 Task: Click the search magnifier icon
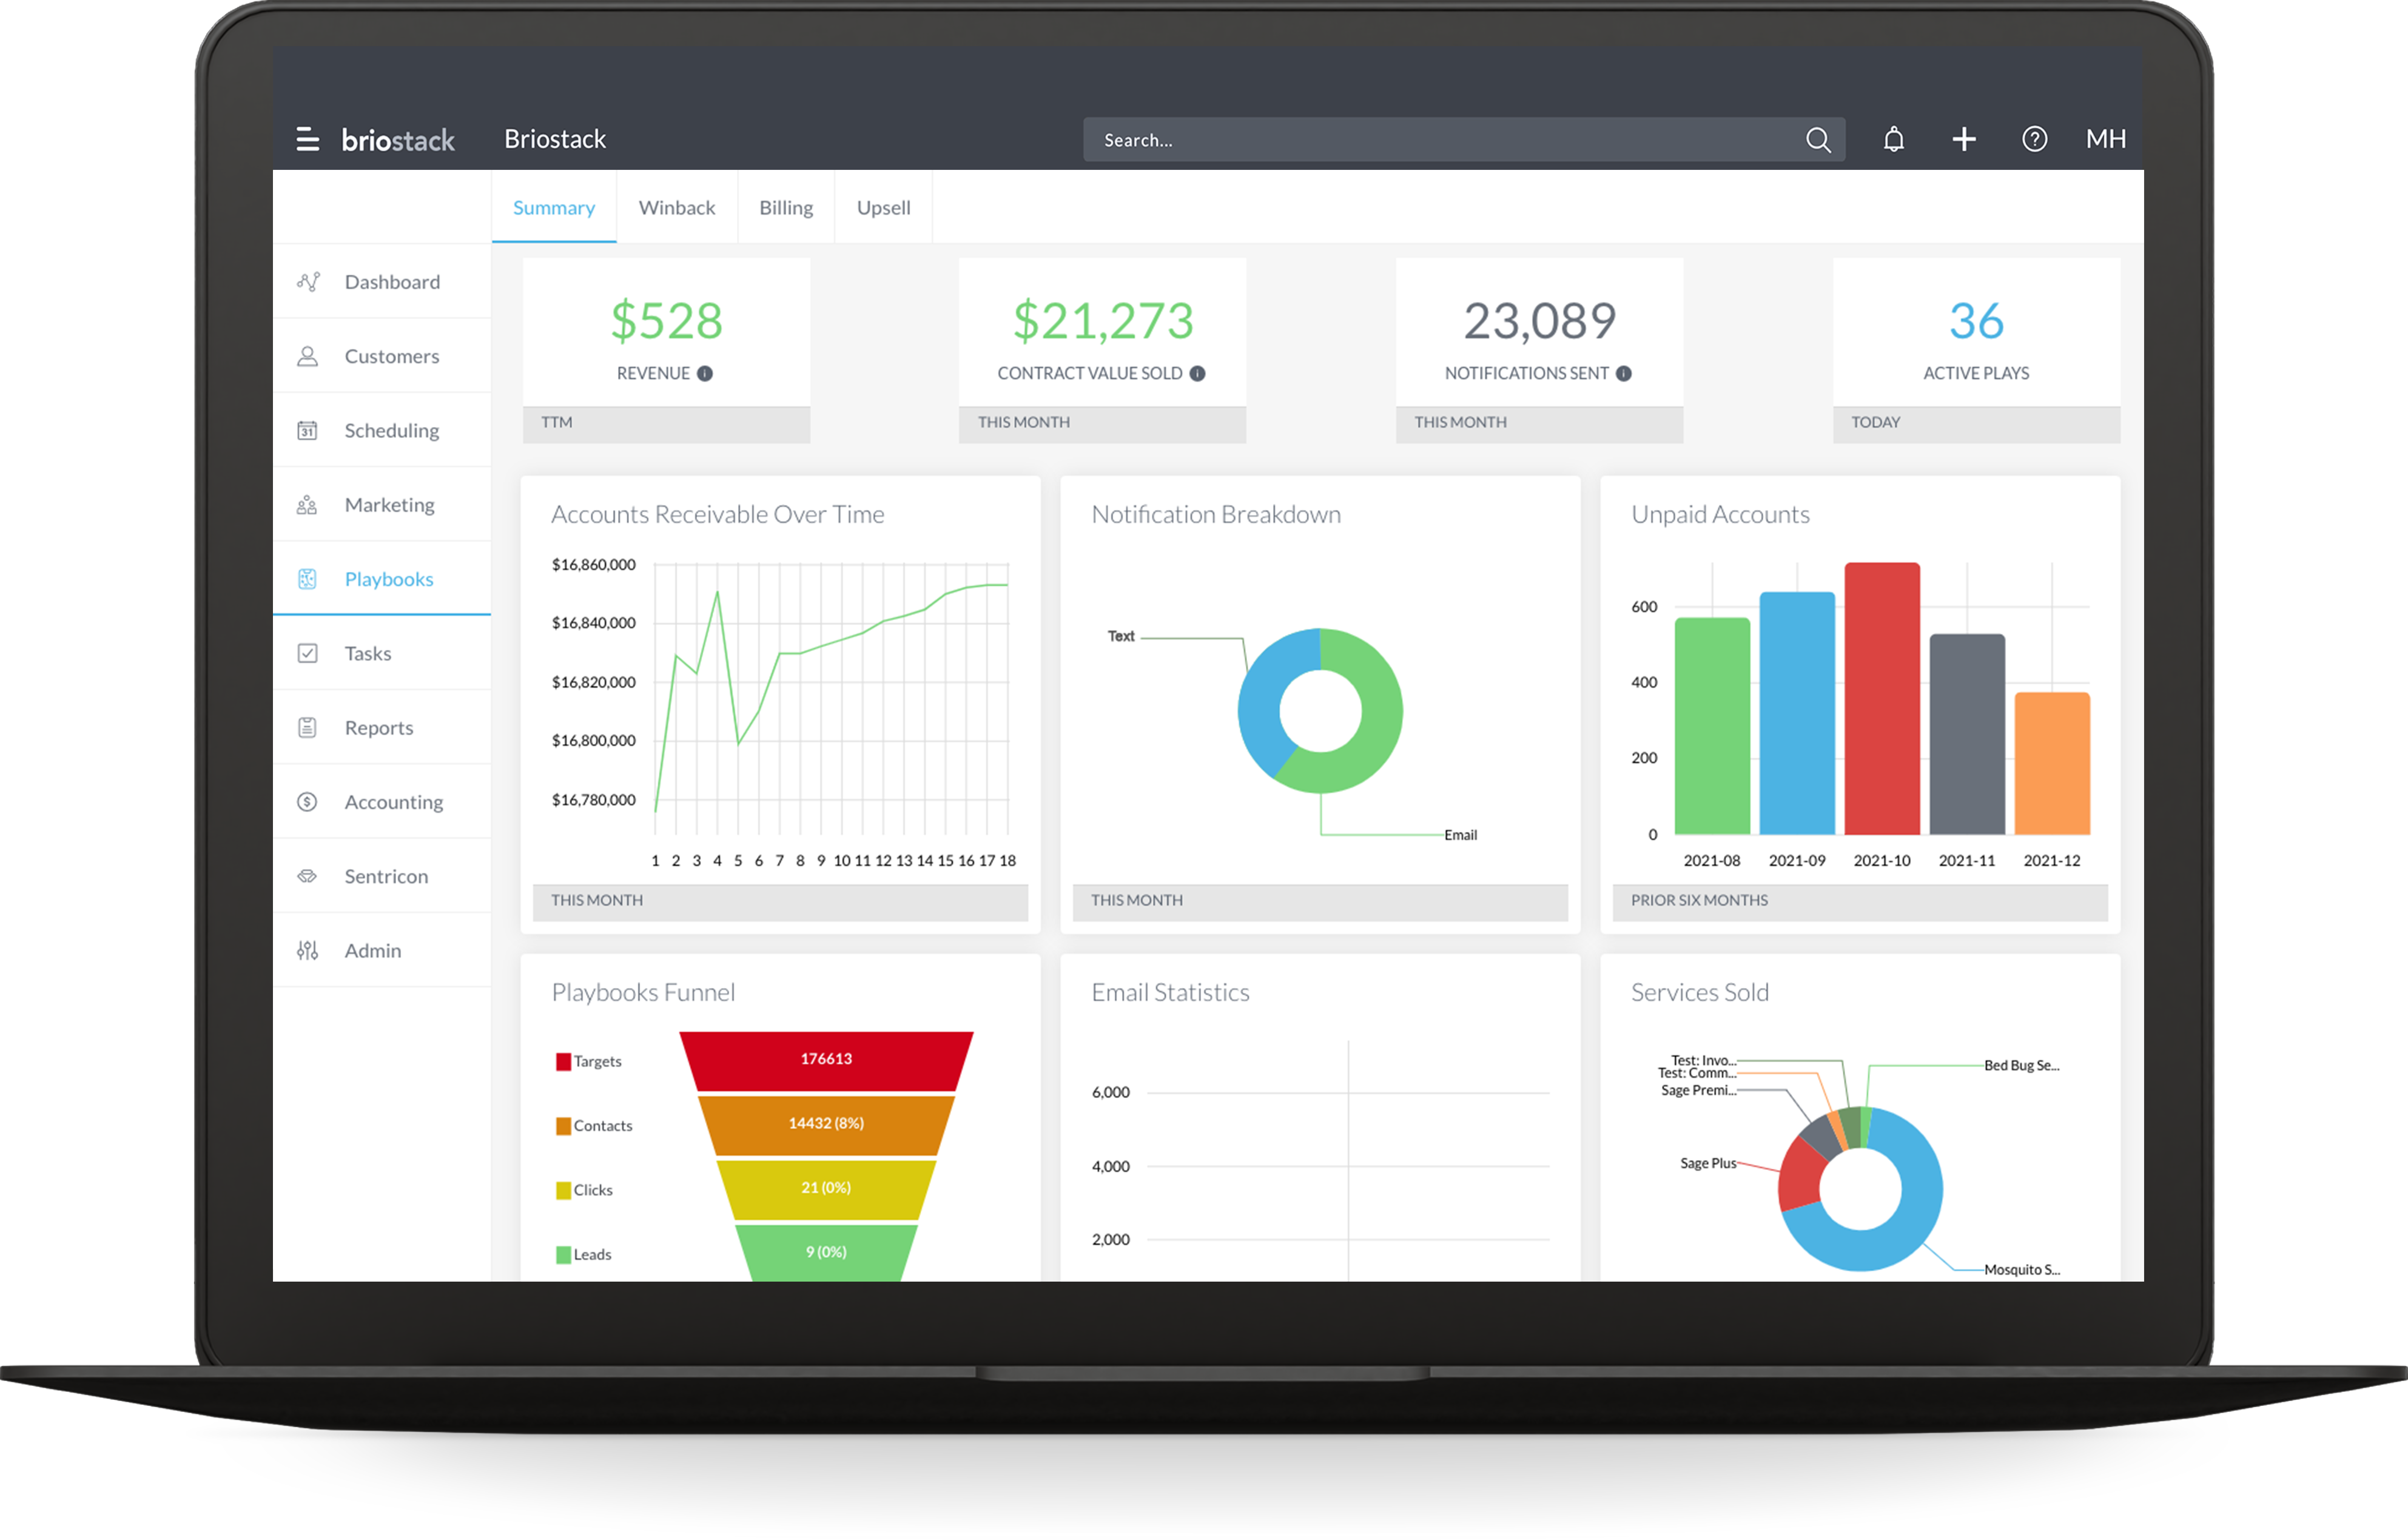[1818, 140]
